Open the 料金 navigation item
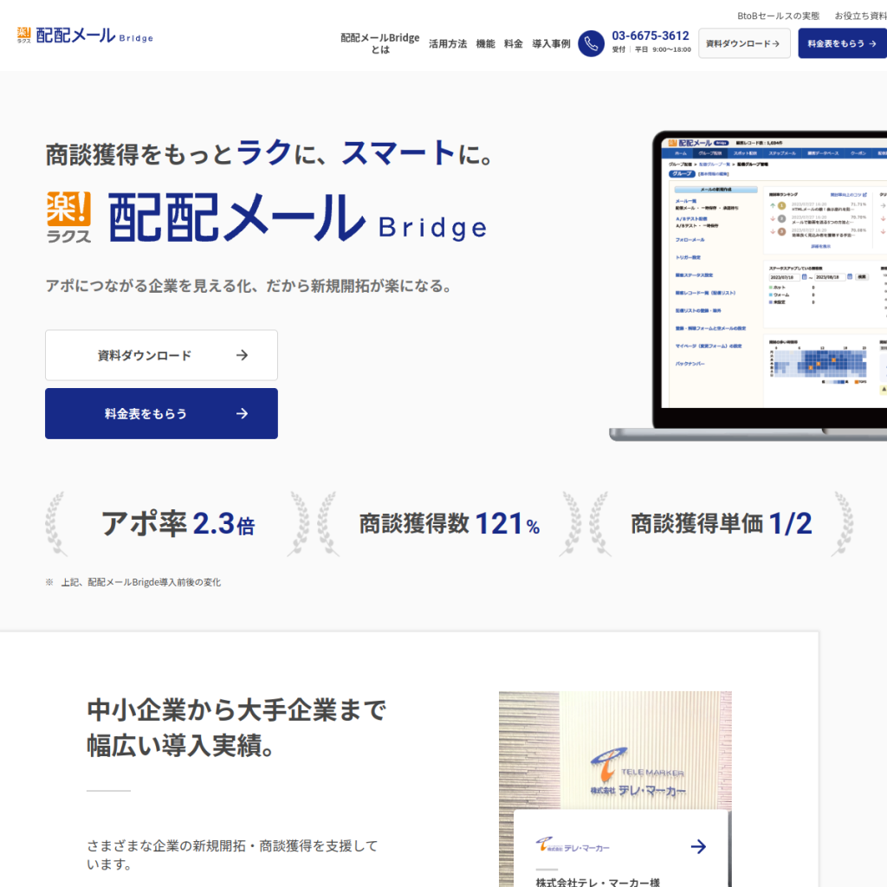Image resolution: width=887 pixels, height=887 pixels. tap(513, 43)
